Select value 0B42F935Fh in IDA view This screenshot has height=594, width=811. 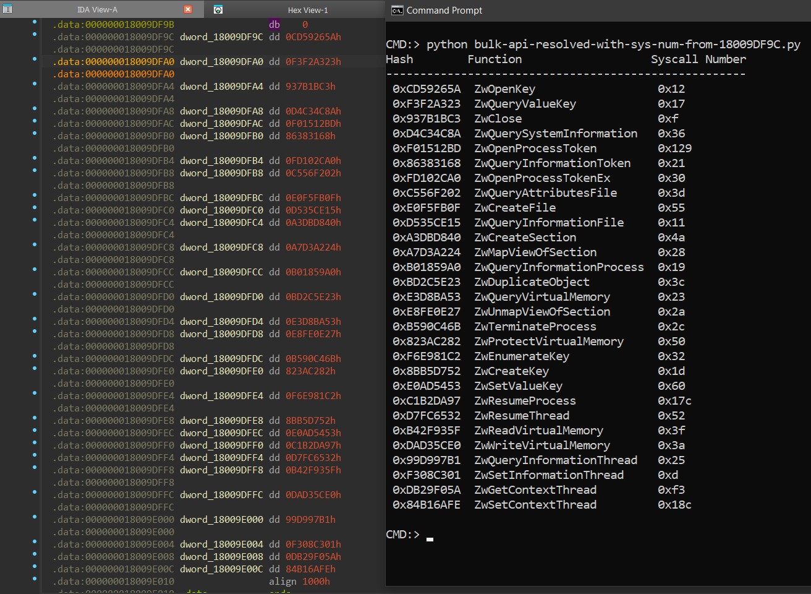313,470
